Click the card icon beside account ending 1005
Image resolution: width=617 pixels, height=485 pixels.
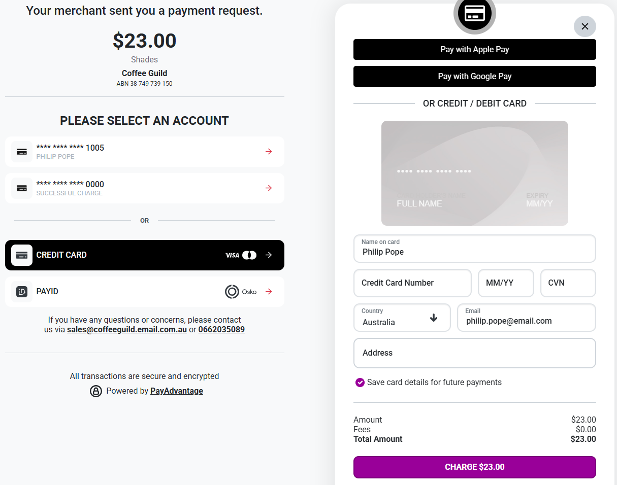click(22, 152)
